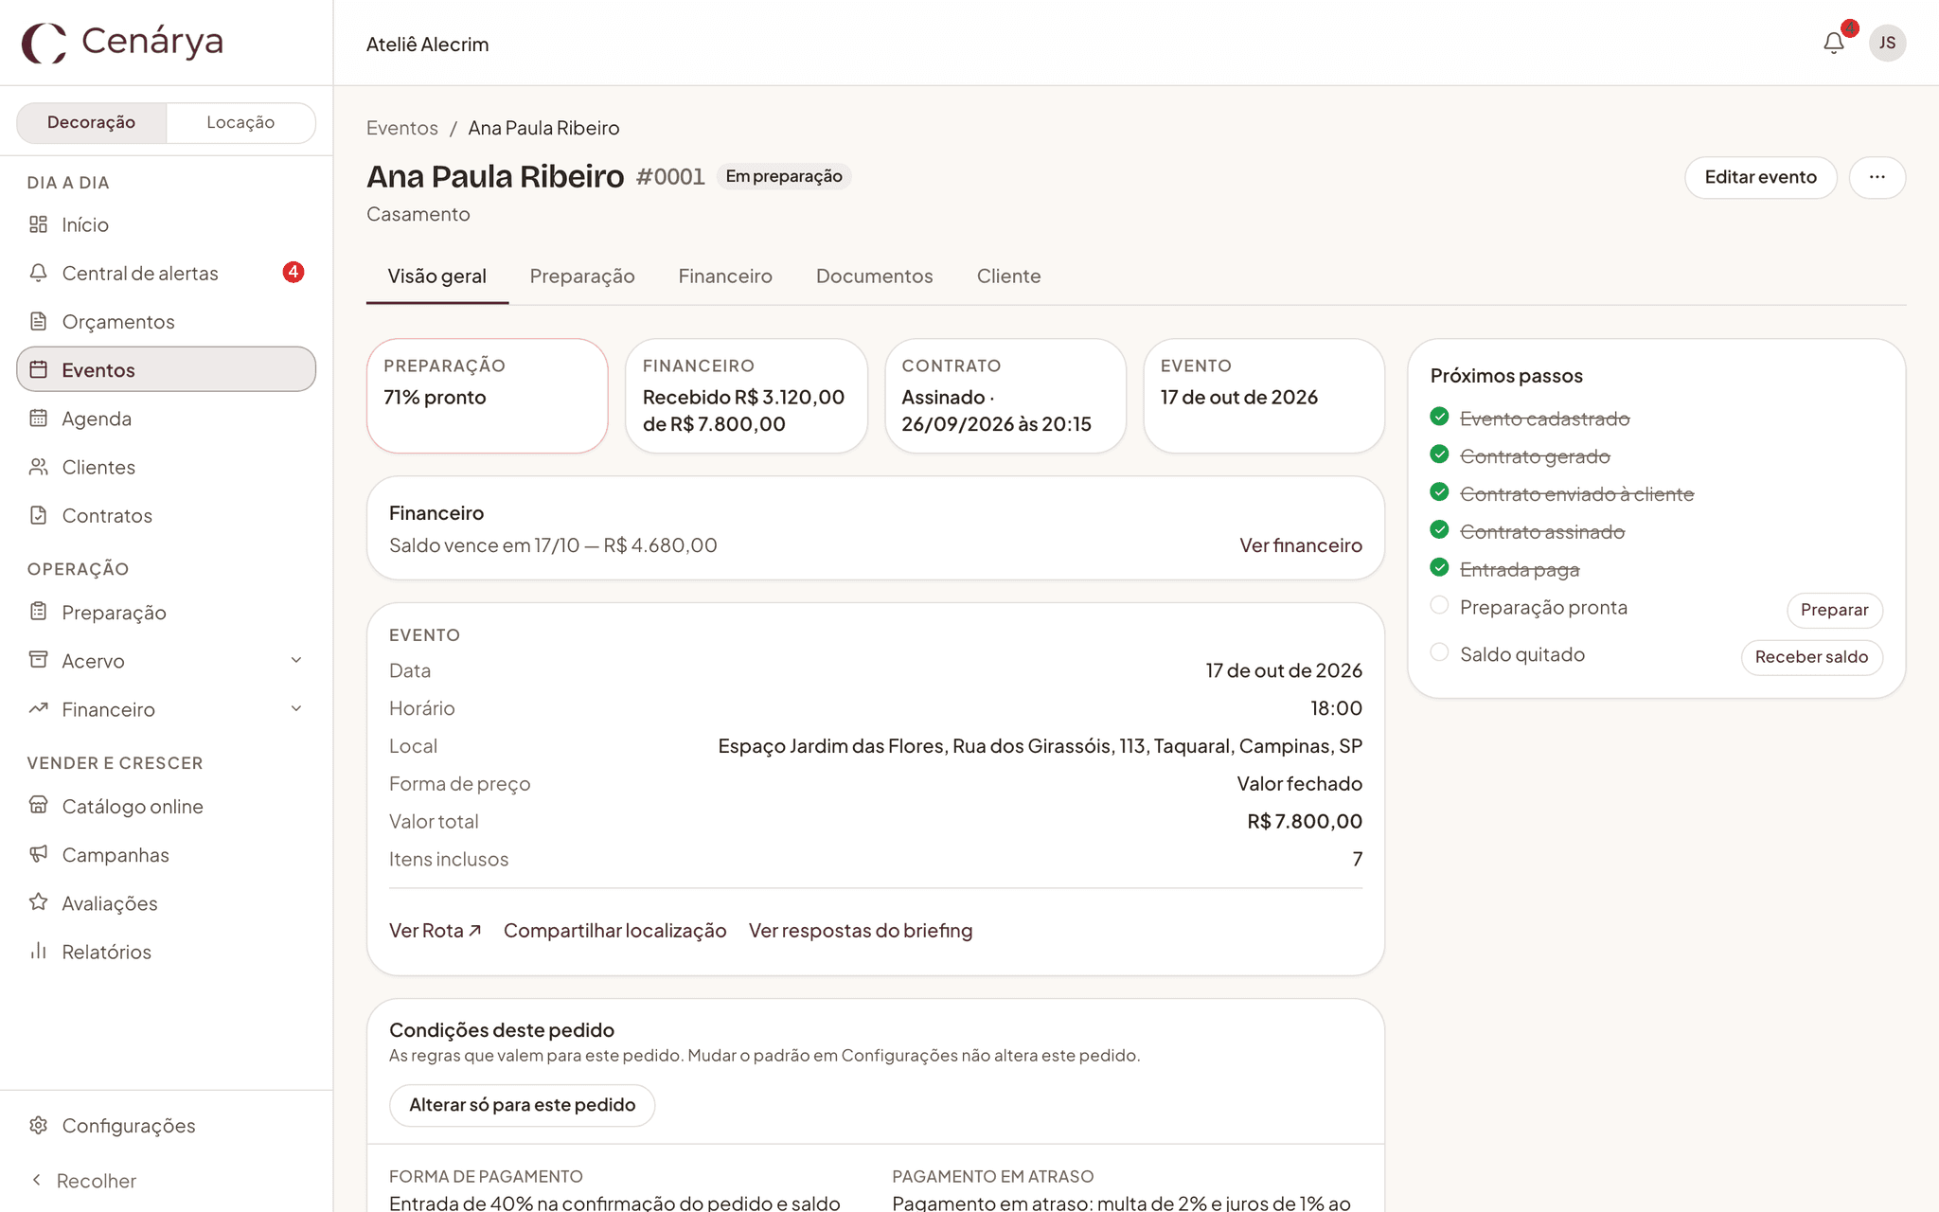Click the Acervo box icon
This screenshot has width=1939, height=1212.
(38, 660)
